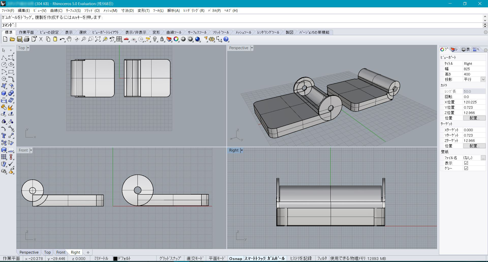Select the Text object T tool
The image size is (488, 262).
4,136
